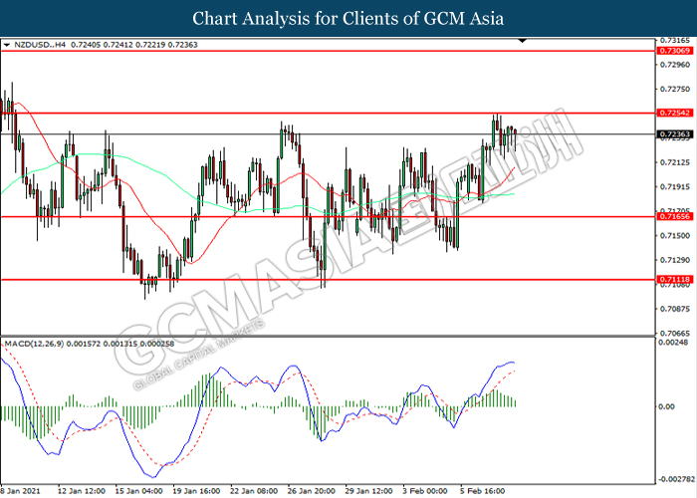Click the chart title banner text
697x498 pixels.
click(x=348, y=18)
